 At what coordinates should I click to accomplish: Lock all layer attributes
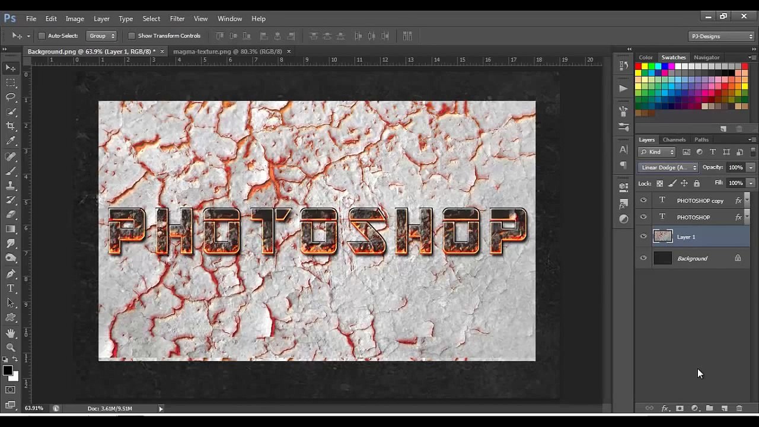pos(697,183)
